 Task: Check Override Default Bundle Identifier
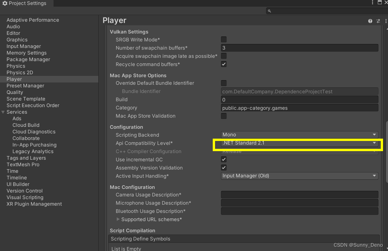coord(224,83)
